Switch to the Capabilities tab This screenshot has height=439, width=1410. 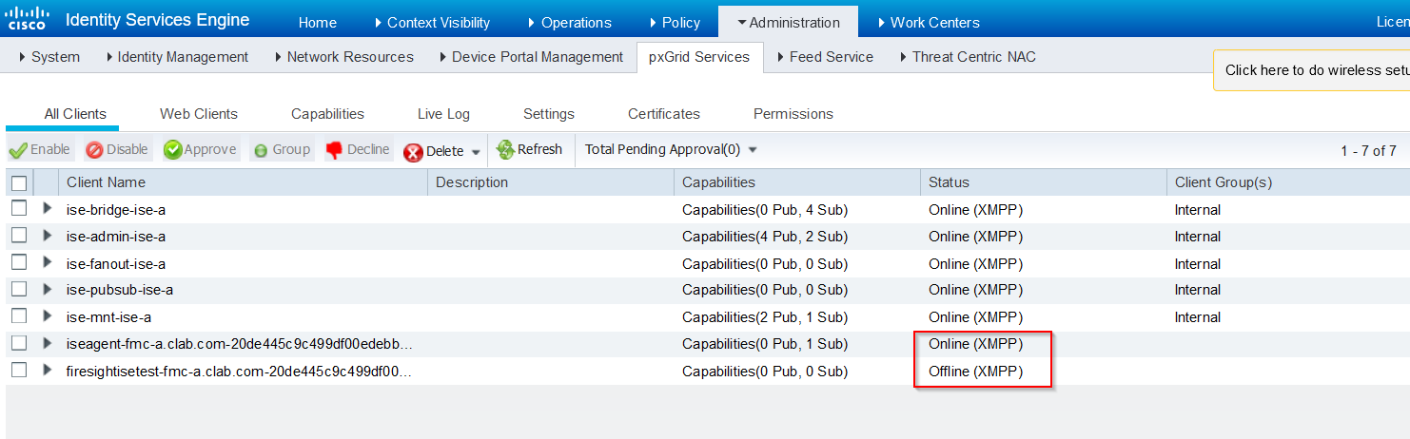327,114
